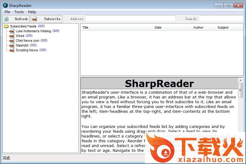Focus the Address input field
This screenshot has height=164, width=246.
coord(131,18)
